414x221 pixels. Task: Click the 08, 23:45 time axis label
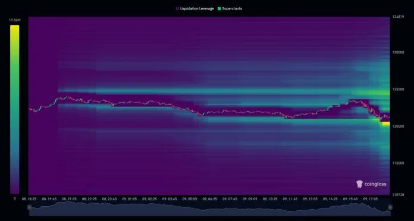(109, 199)
